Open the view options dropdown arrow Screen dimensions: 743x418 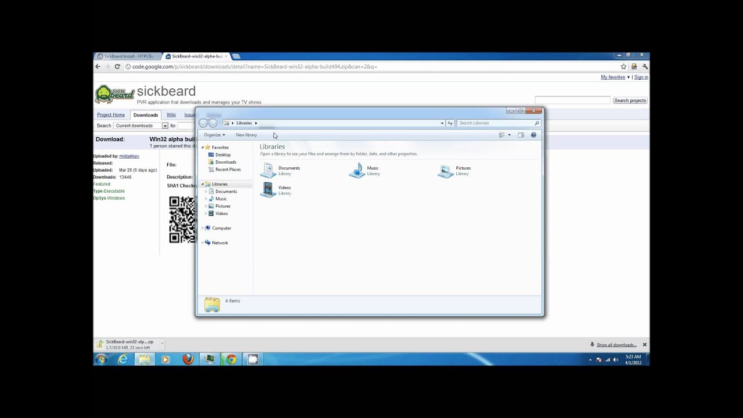[x=509, y=135]
